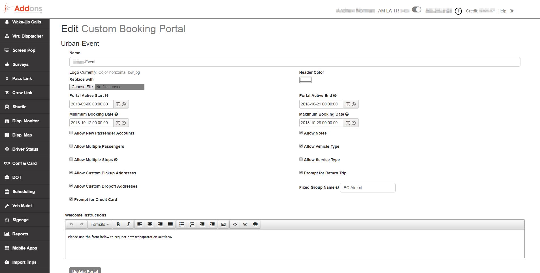Click the Update Portal button

pos(85,270)
